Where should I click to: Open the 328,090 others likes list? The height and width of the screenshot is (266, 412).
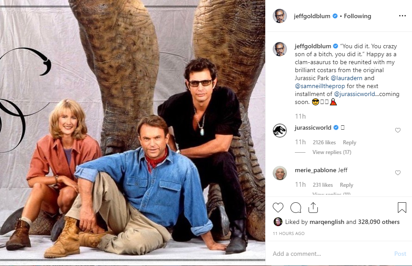[x=379, y=222]
